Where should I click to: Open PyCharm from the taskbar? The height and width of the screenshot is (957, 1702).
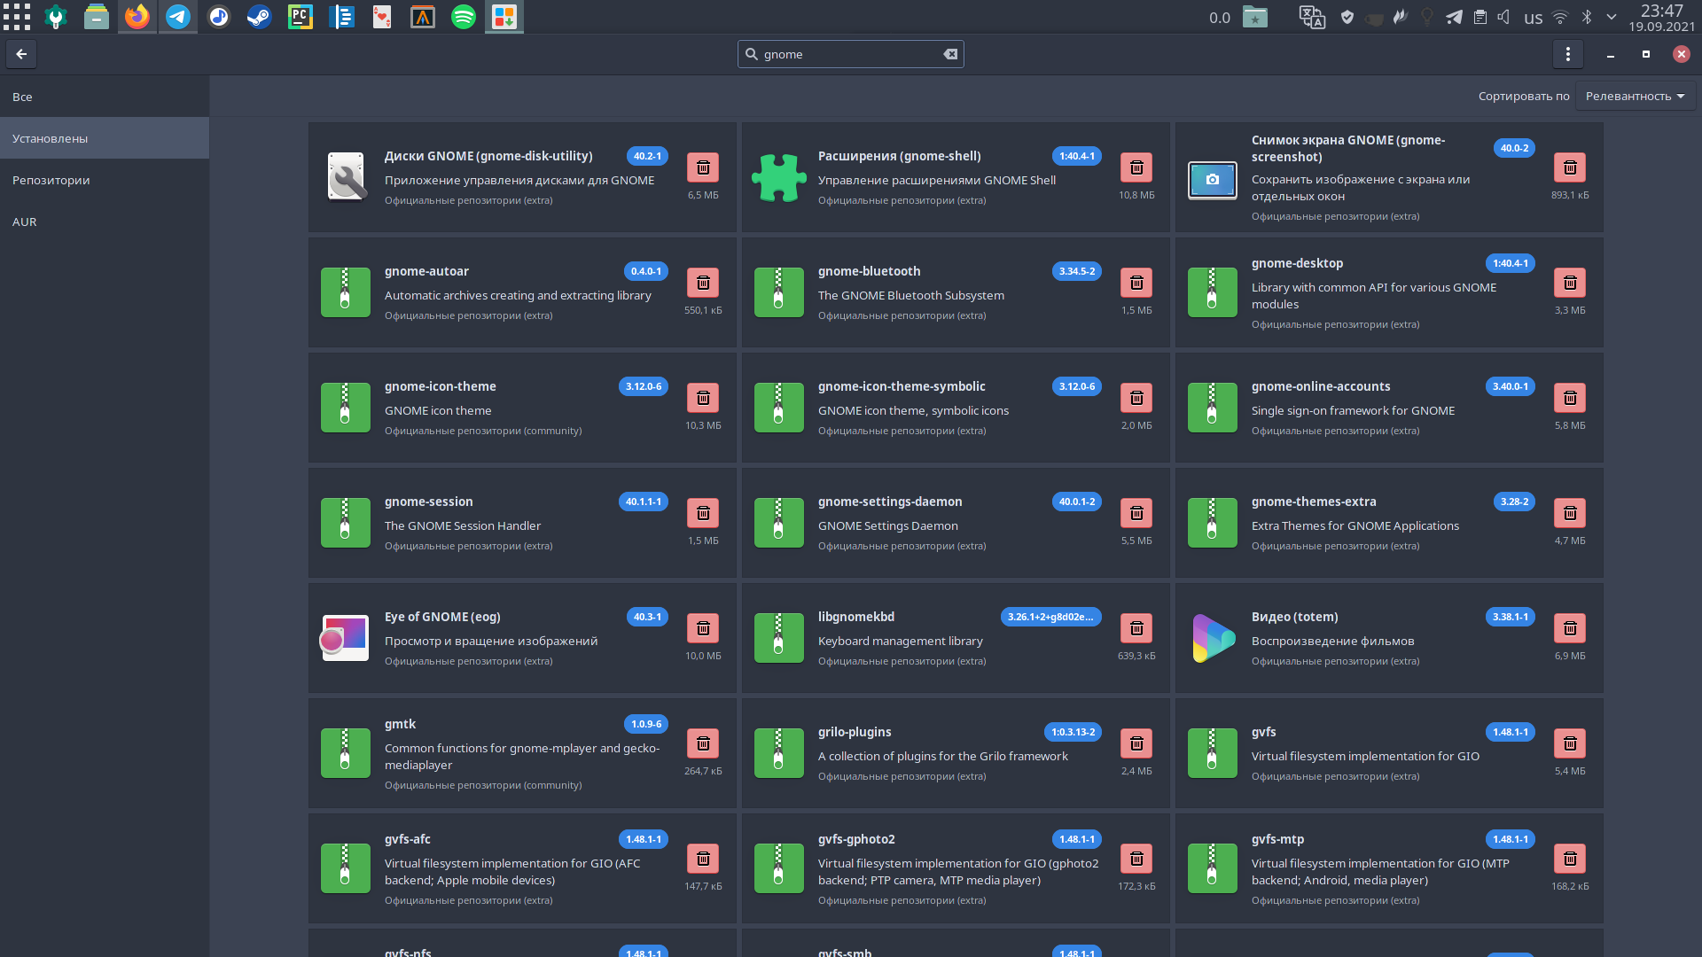(x=301, y=17)
